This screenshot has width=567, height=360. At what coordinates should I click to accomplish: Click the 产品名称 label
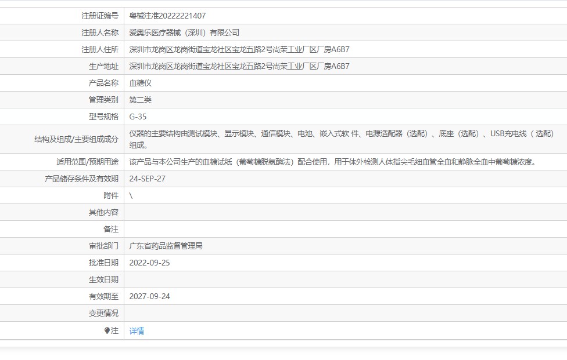tap(103, 83)
